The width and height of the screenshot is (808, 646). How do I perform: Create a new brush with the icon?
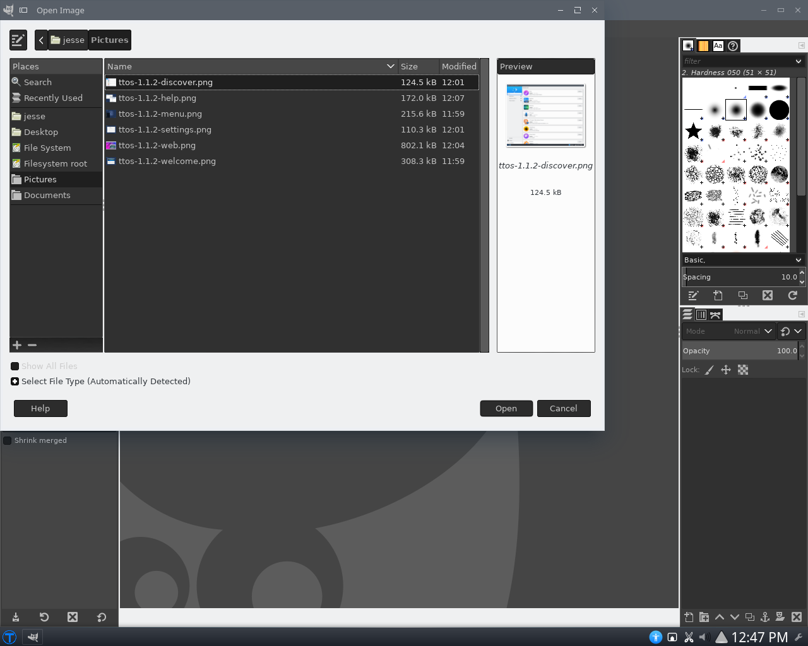tap(718, 295)
